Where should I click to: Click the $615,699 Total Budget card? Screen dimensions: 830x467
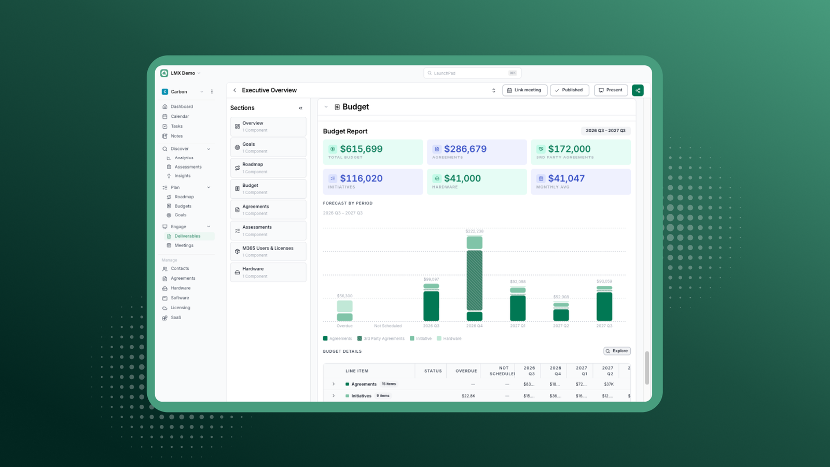(x=373, y=152)
